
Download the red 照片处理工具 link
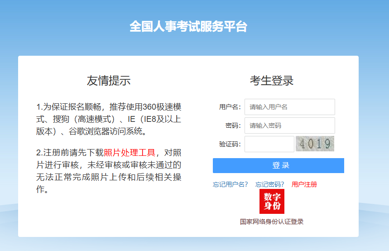130,153
